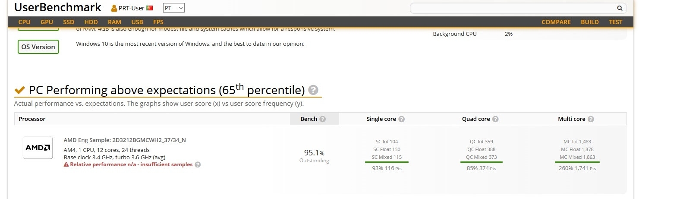Open the GPU menu tab
This screenshot has height=199, width=680.
47,22
